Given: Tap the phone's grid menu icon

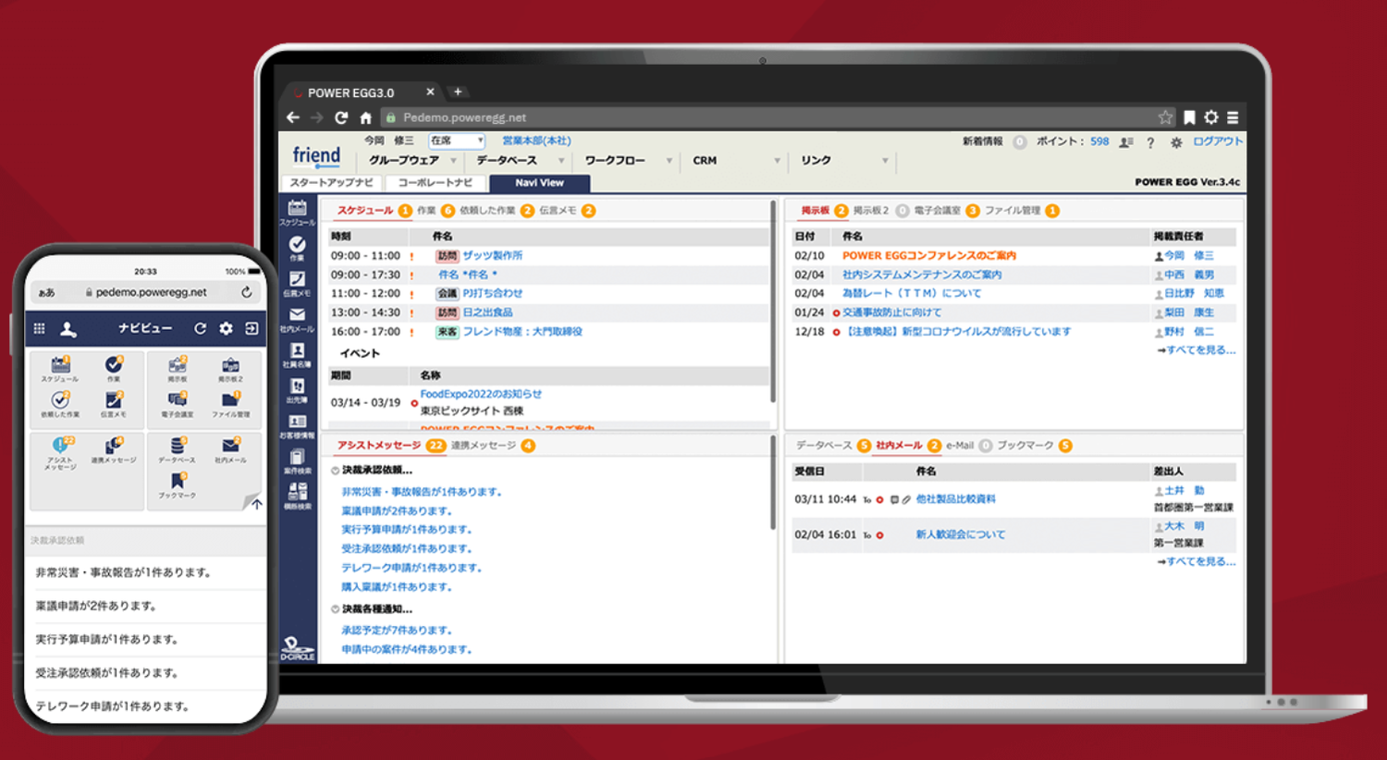Looking at the screenshot, I should [40, 329].
